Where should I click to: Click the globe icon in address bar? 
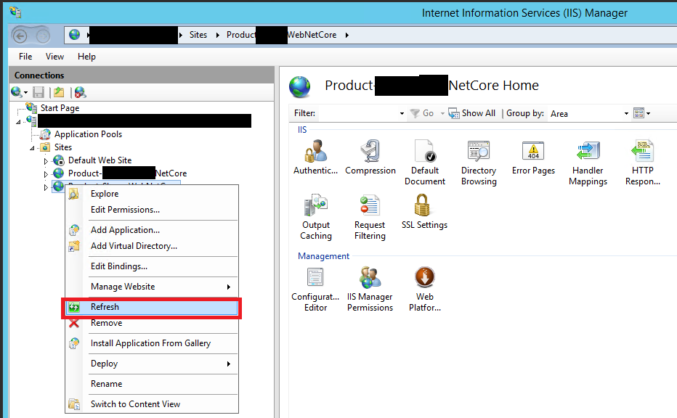click(74, 35)
